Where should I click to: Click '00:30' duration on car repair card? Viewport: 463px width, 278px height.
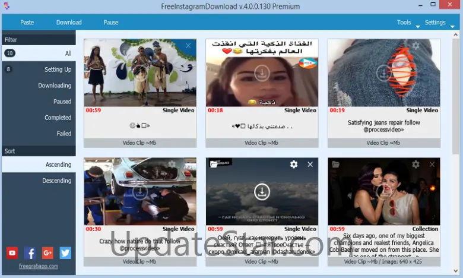point(93,229)
